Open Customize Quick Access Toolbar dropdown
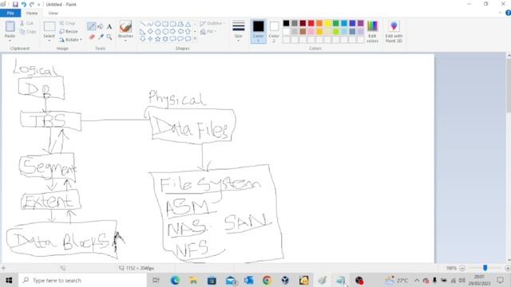The width and height of the screenshot is (511, 287). [39, 5]
